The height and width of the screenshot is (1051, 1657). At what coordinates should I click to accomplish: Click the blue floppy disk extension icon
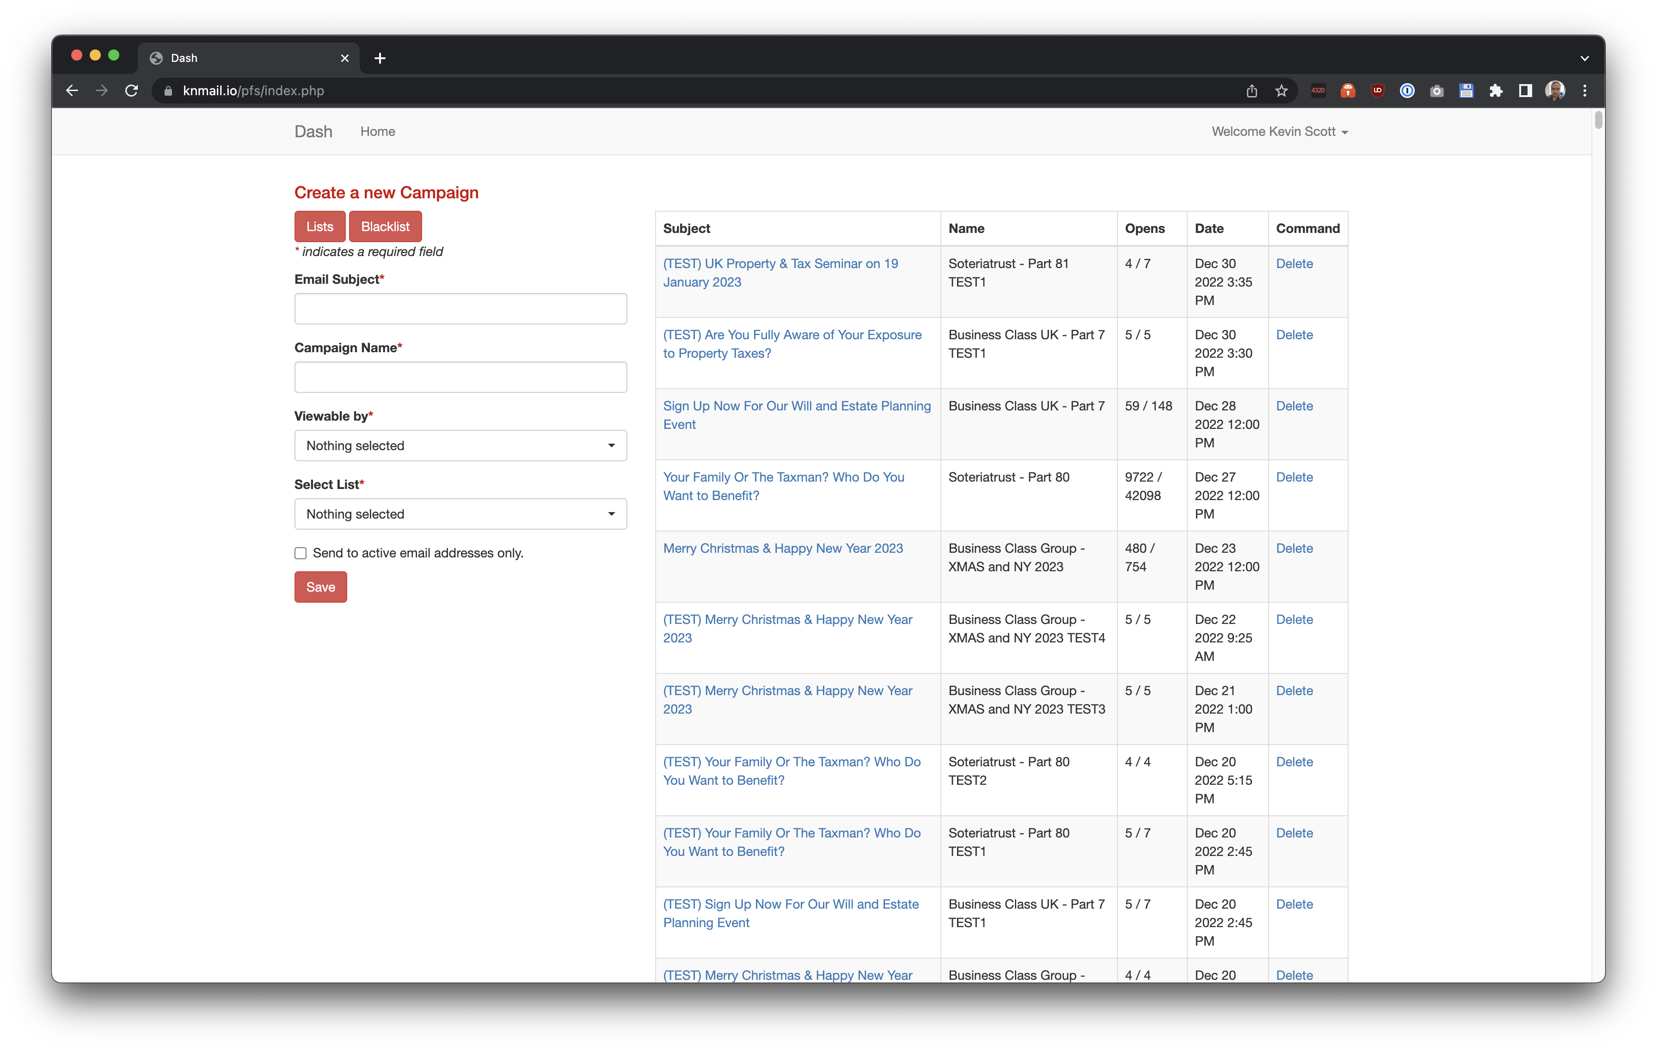coord(1466,91)
